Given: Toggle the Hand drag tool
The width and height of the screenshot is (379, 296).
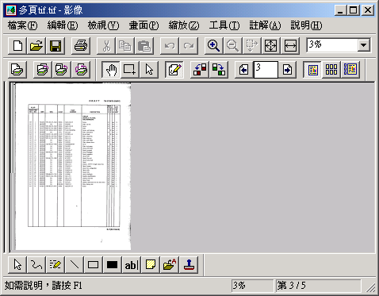Looking at the screenshot, I should [x=111, y=70].
